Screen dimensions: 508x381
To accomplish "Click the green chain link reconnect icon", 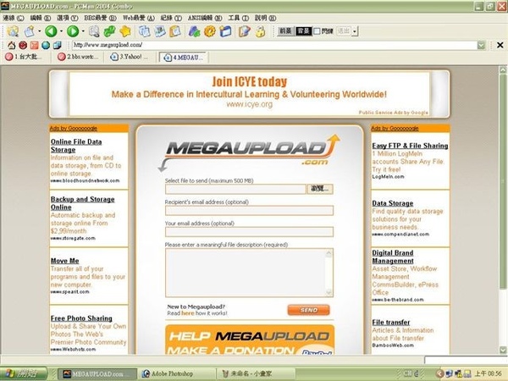I will [x=110, y=31].
